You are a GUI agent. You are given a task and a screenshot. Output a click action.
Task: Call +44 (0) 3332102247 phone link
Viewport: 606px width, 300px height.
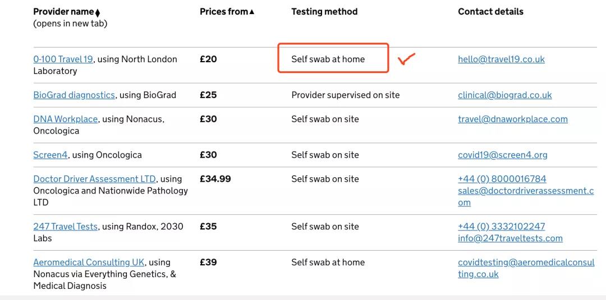[x=501, y=227]
